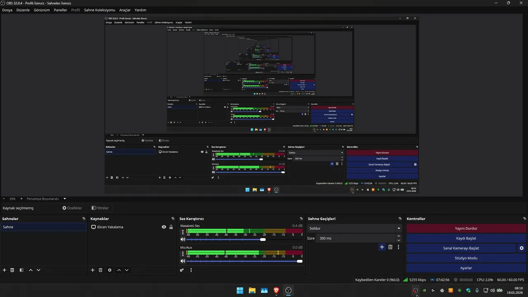The height and width of the screenshot is (297, 528).
Task: Mute the Masaüstü Ses channel
Action: (183, 239)
